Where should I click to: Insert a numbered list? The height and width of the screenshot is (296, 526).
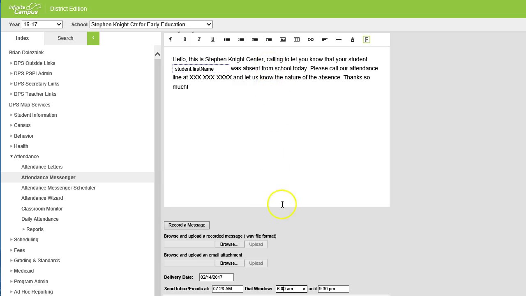241,39
